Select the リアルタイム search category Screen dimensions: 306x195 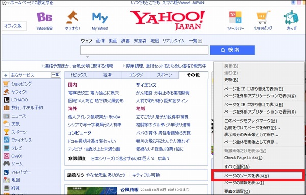[173, 41]
